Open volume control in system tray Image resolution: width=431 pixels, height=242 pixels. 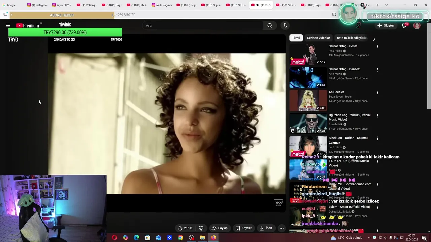(380, 238)
